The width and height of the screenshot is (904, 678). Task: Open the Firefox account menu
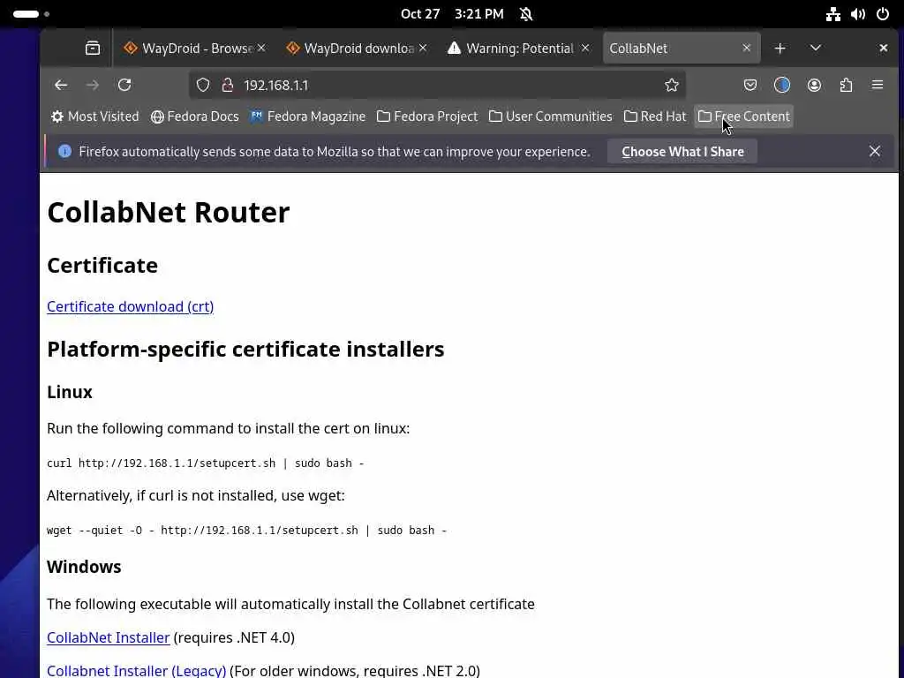[814, 86]
